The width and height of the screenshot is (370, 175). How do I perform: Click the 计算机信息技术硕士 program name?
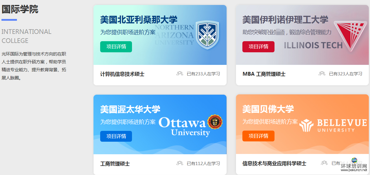(x=122, y=74)
